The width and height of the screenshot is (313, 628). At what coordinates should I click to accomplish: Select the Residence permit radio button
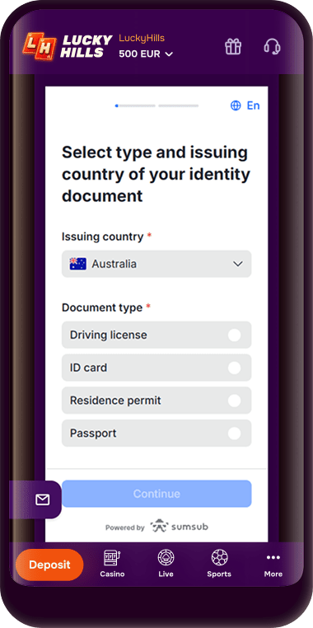tap(234, 401)
